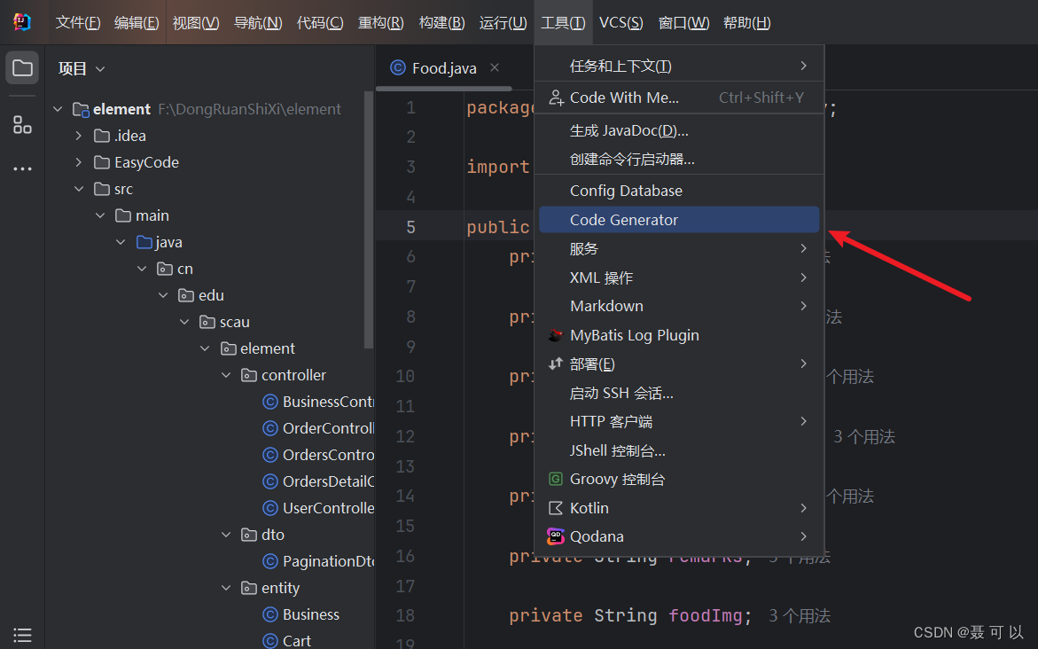Close the Food.java editor tab
This screenshot has height=649, width=1038.
tap(495, 67)
